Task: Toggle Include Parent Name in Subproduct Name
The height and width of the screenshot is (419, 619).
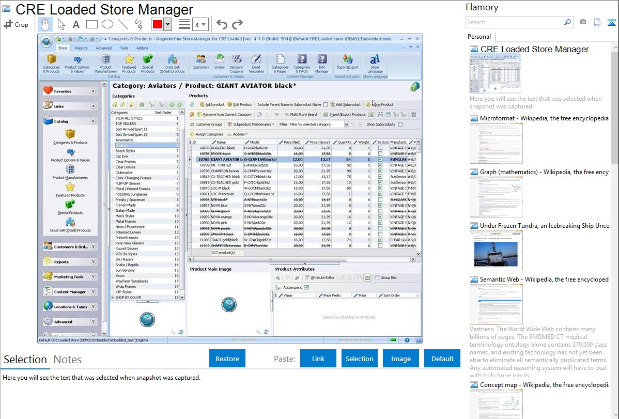Action: pyautogui.click(x=326, y=105)
